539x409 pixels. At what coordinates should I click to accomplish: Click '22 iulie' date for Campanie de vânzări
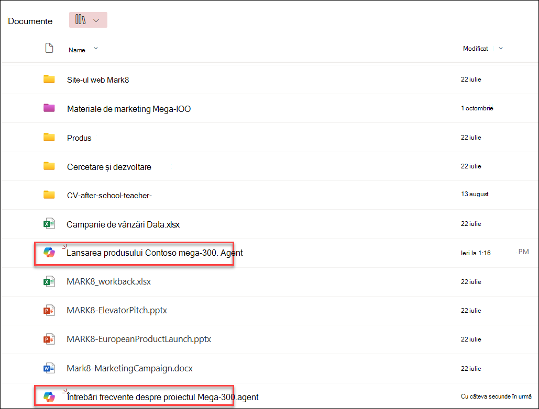(x=471, y=224)
